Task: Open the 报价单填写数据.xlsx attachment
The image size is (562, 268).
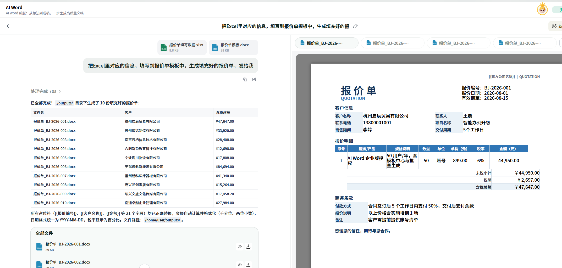Action: (182, 47)
